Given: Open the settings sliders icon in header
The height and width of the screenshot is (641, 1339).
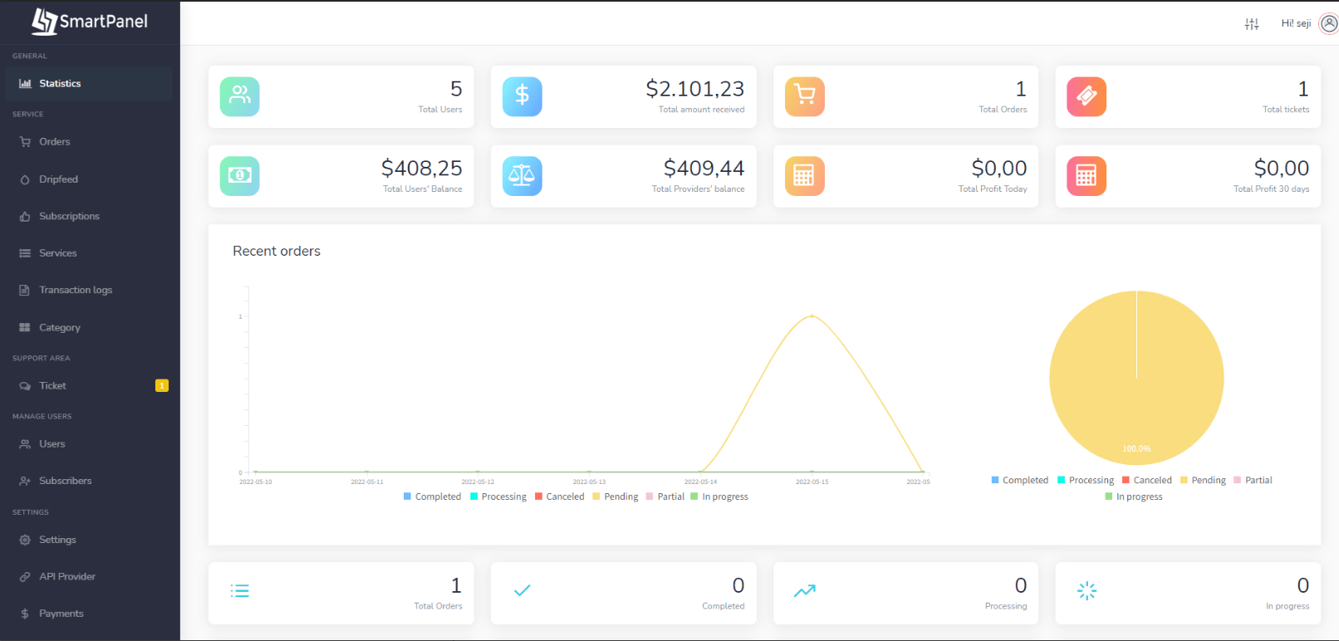Looking at the screenshot, I should click(x=1251, y=24).
